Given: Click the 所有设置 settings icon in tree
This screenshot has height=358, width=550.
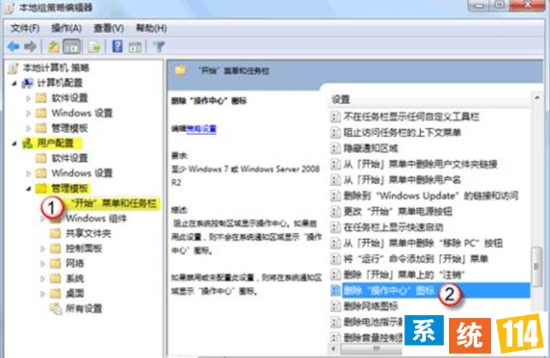Looking at the screenshot, I should (x=56, y=309).
